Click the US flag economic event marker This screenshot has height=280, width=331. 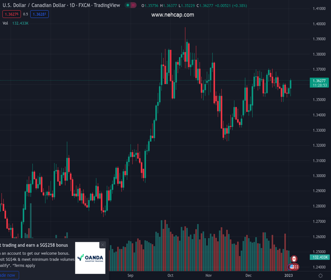pyautogui.click(x=292, y=267)
